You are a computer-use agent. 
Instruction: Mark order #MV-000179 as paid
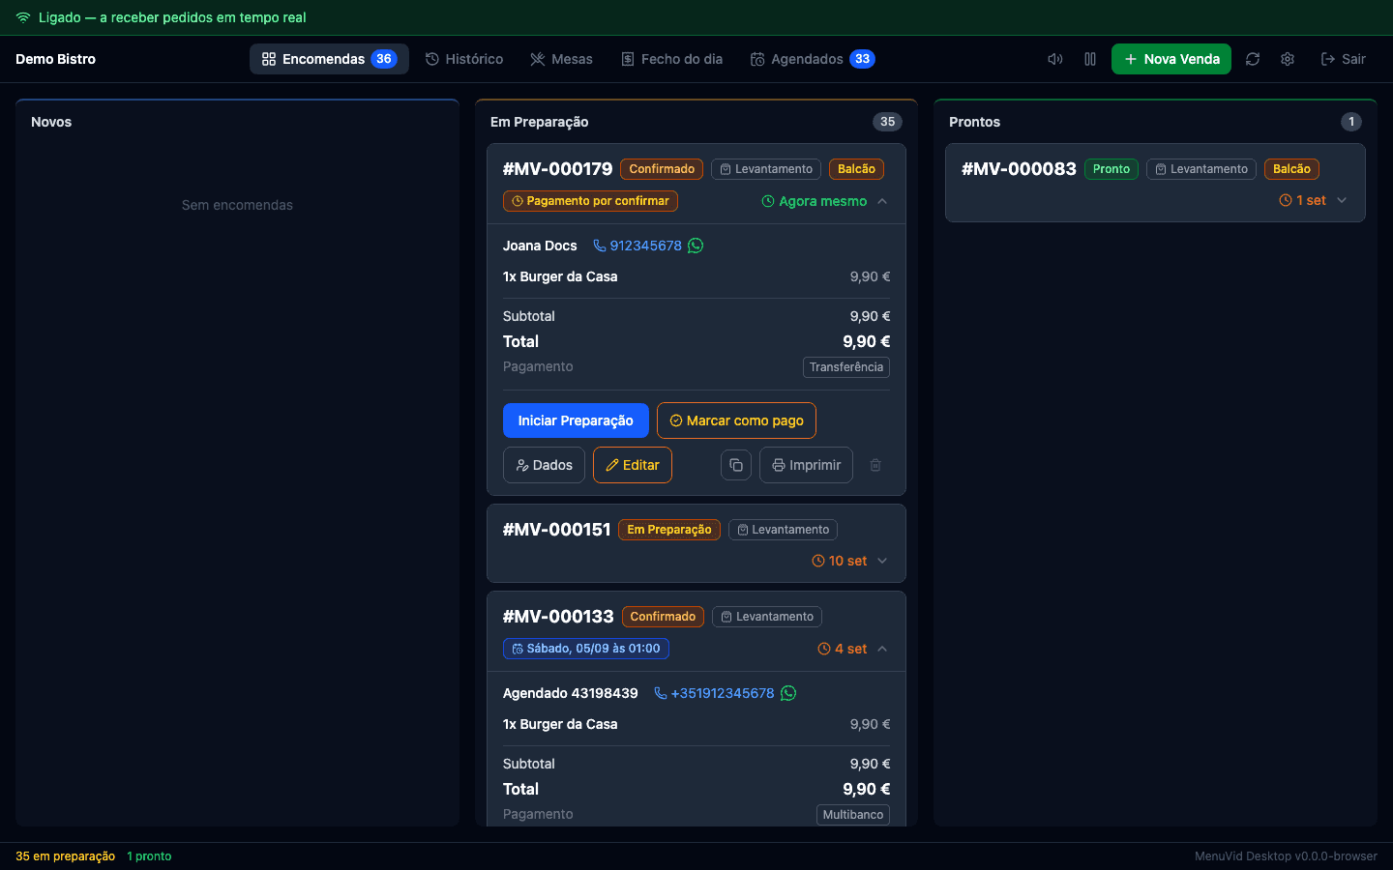[x=736, y=420]
